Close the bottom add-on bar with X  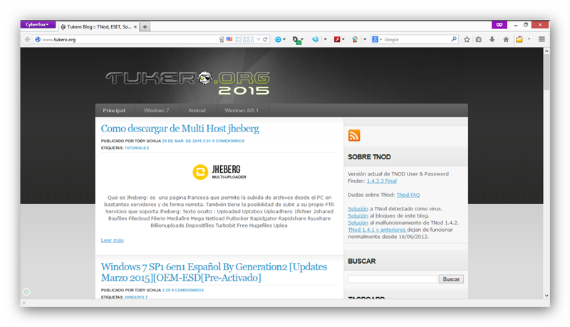pyautogui.click(x=24, y=303)
